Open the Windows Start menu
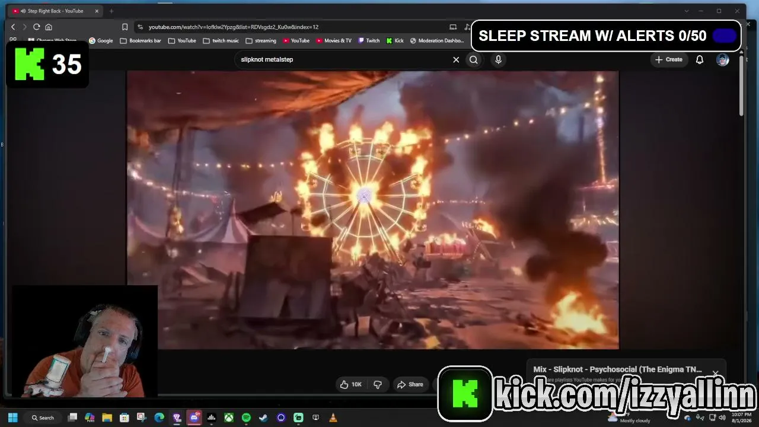759x427 pixels. click(12, 418)
